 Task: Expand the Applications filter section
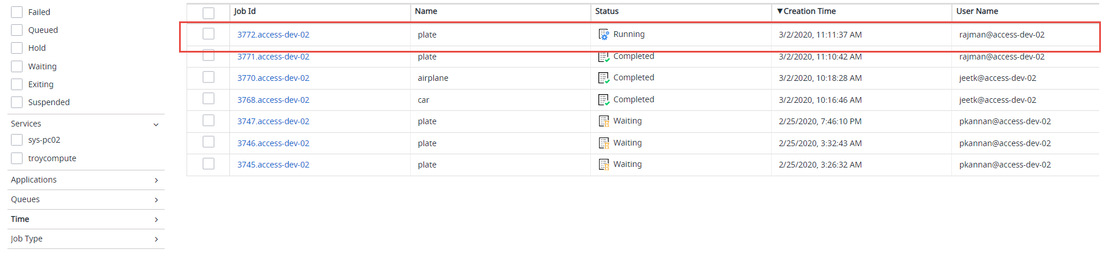[156, 180]
